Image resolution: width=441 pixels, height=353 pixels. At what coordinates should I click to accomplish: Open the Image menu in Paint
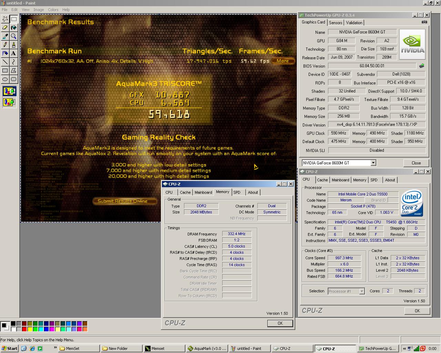click(x=38, y=10)
